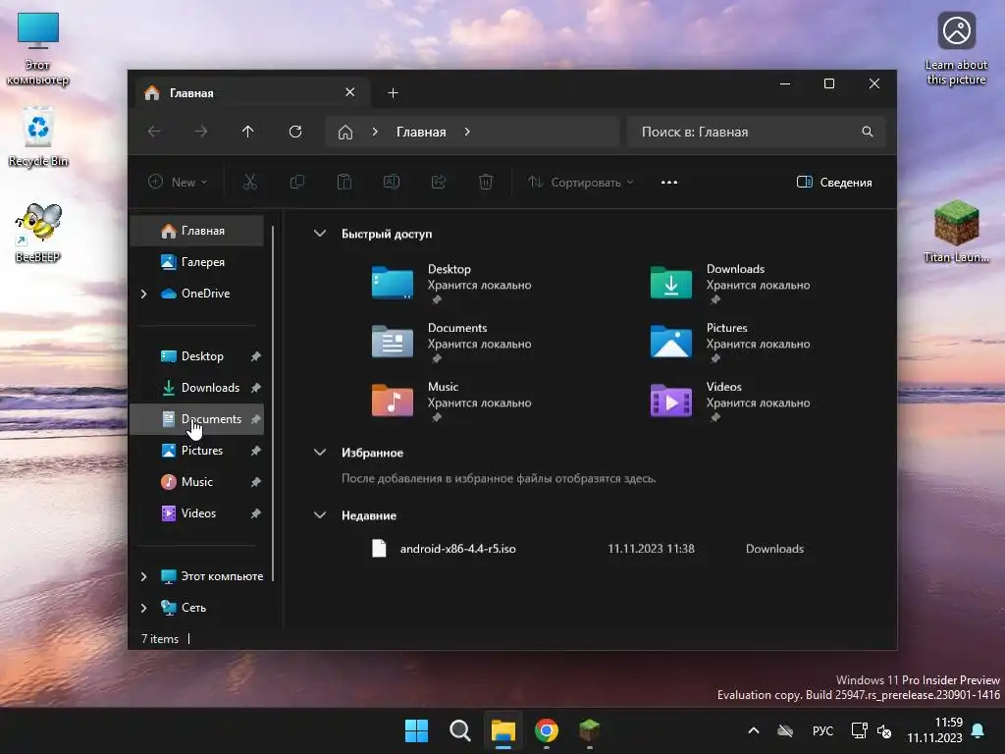Select the Recycle Bin desktop icon
Image resolution: width=1005 pixels, height=754 pixels.
(x=38, y=137)
